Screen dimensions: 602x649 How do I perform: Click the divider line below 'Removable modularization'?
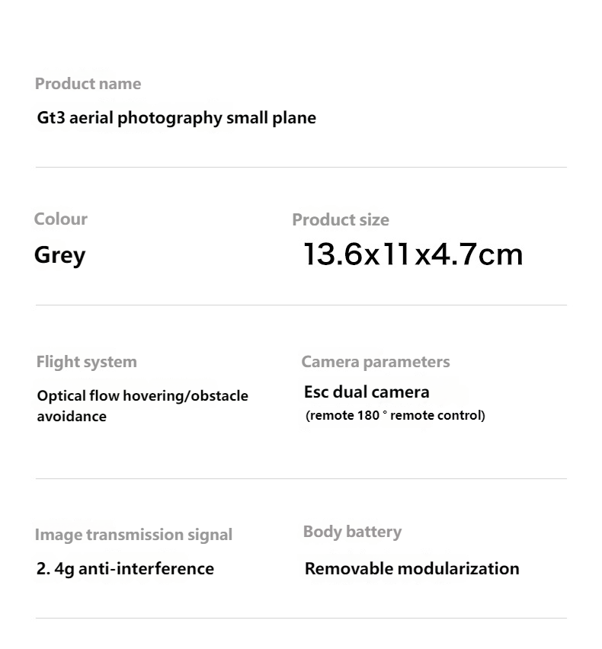[301, 618]
